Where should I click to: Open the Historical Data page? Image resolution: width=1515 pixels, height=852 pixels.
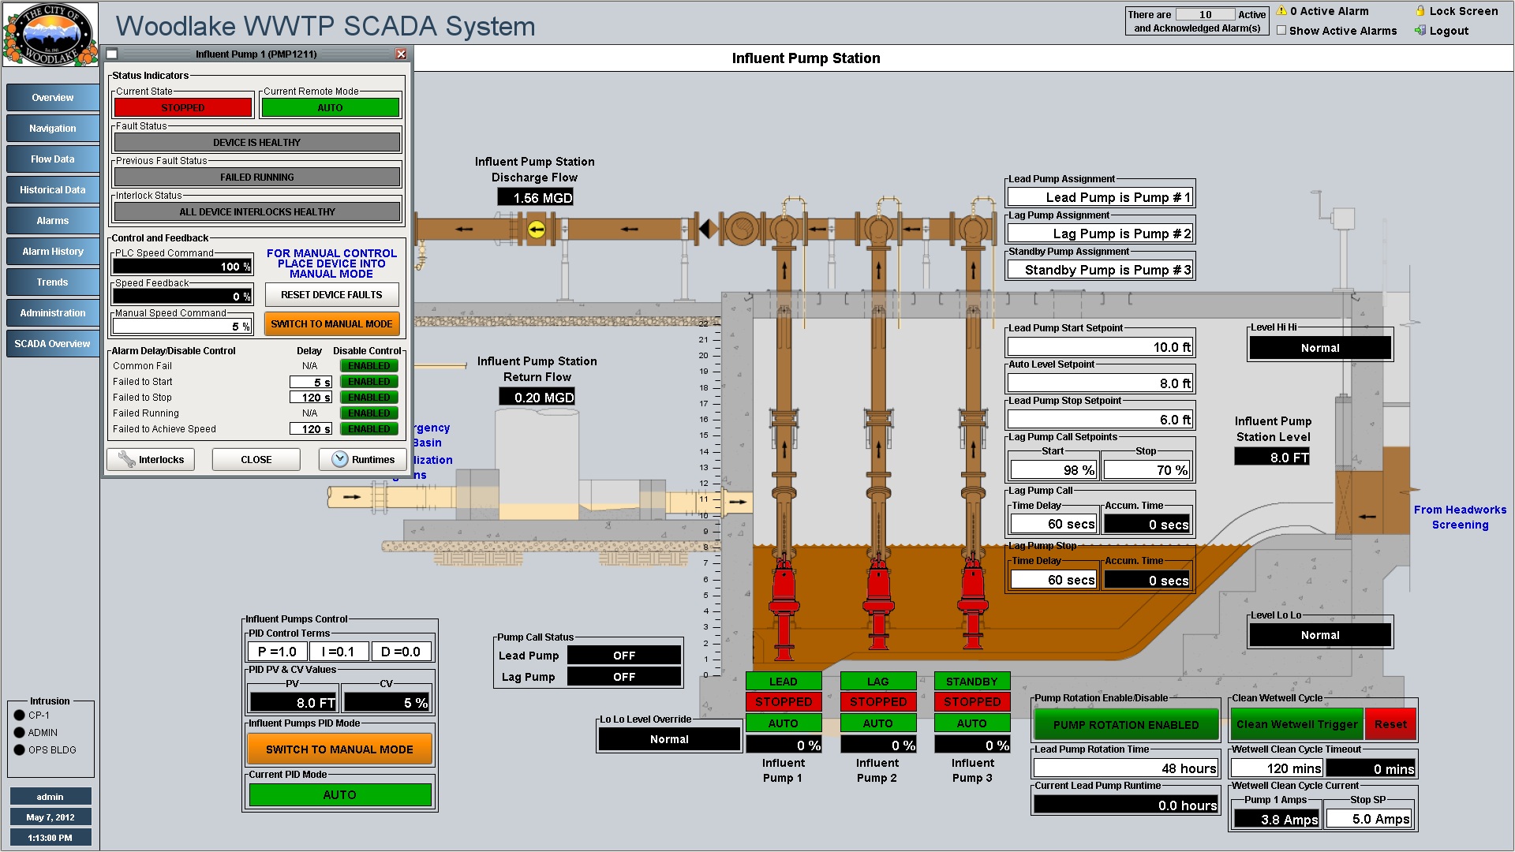pos(53,190)
